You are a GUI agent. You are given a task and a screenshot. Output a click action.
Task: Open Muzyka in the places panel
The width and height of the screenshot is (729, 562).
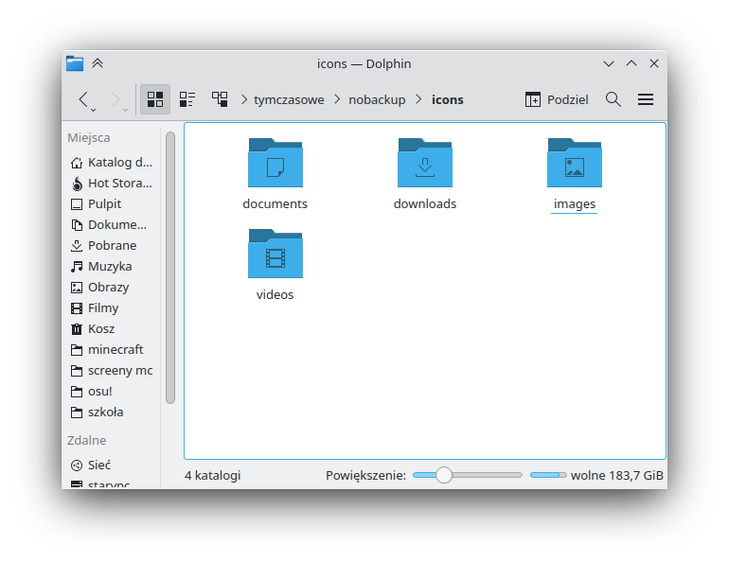(109, 266)
